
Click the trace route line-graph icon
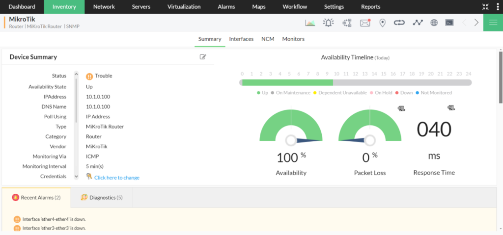(x=417, y=23)
